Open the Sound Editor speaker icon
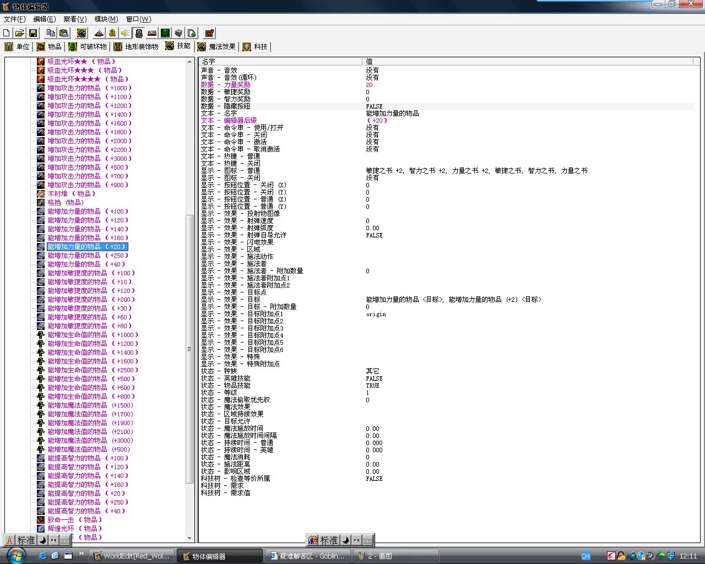705x564 pixels. click(126, 33)
